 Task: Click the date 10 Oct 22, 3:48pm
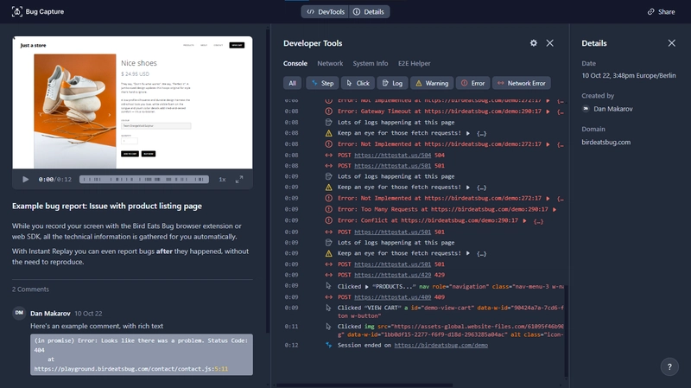coord(629,75)
